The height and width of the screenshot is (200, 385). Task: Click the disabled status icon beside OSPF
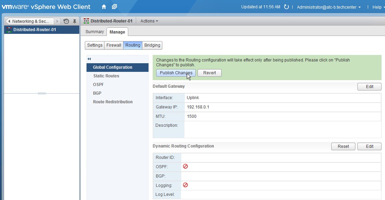[x=185, y=166]
